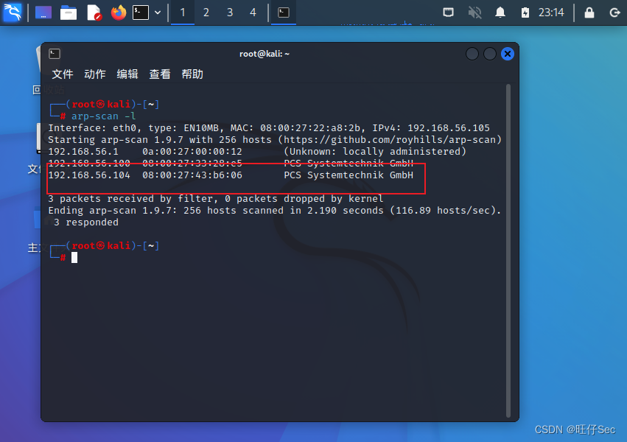Expand the terminal launcher dropdown arrow

pos(158,13)
